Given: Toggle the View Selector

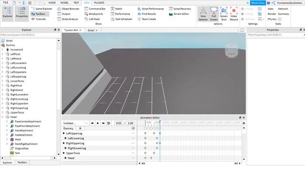Looking at the screenshot, I should (203, 14).
